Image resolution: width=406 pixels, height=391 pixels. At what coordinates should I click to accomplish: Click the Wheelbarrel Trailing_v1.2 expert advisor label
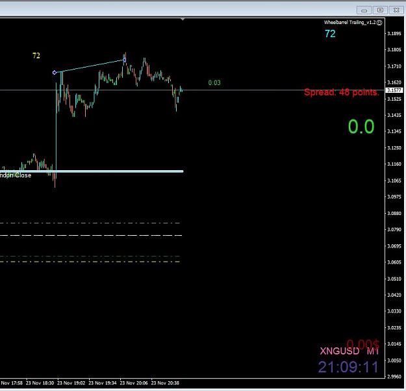[x=349, y=23]
